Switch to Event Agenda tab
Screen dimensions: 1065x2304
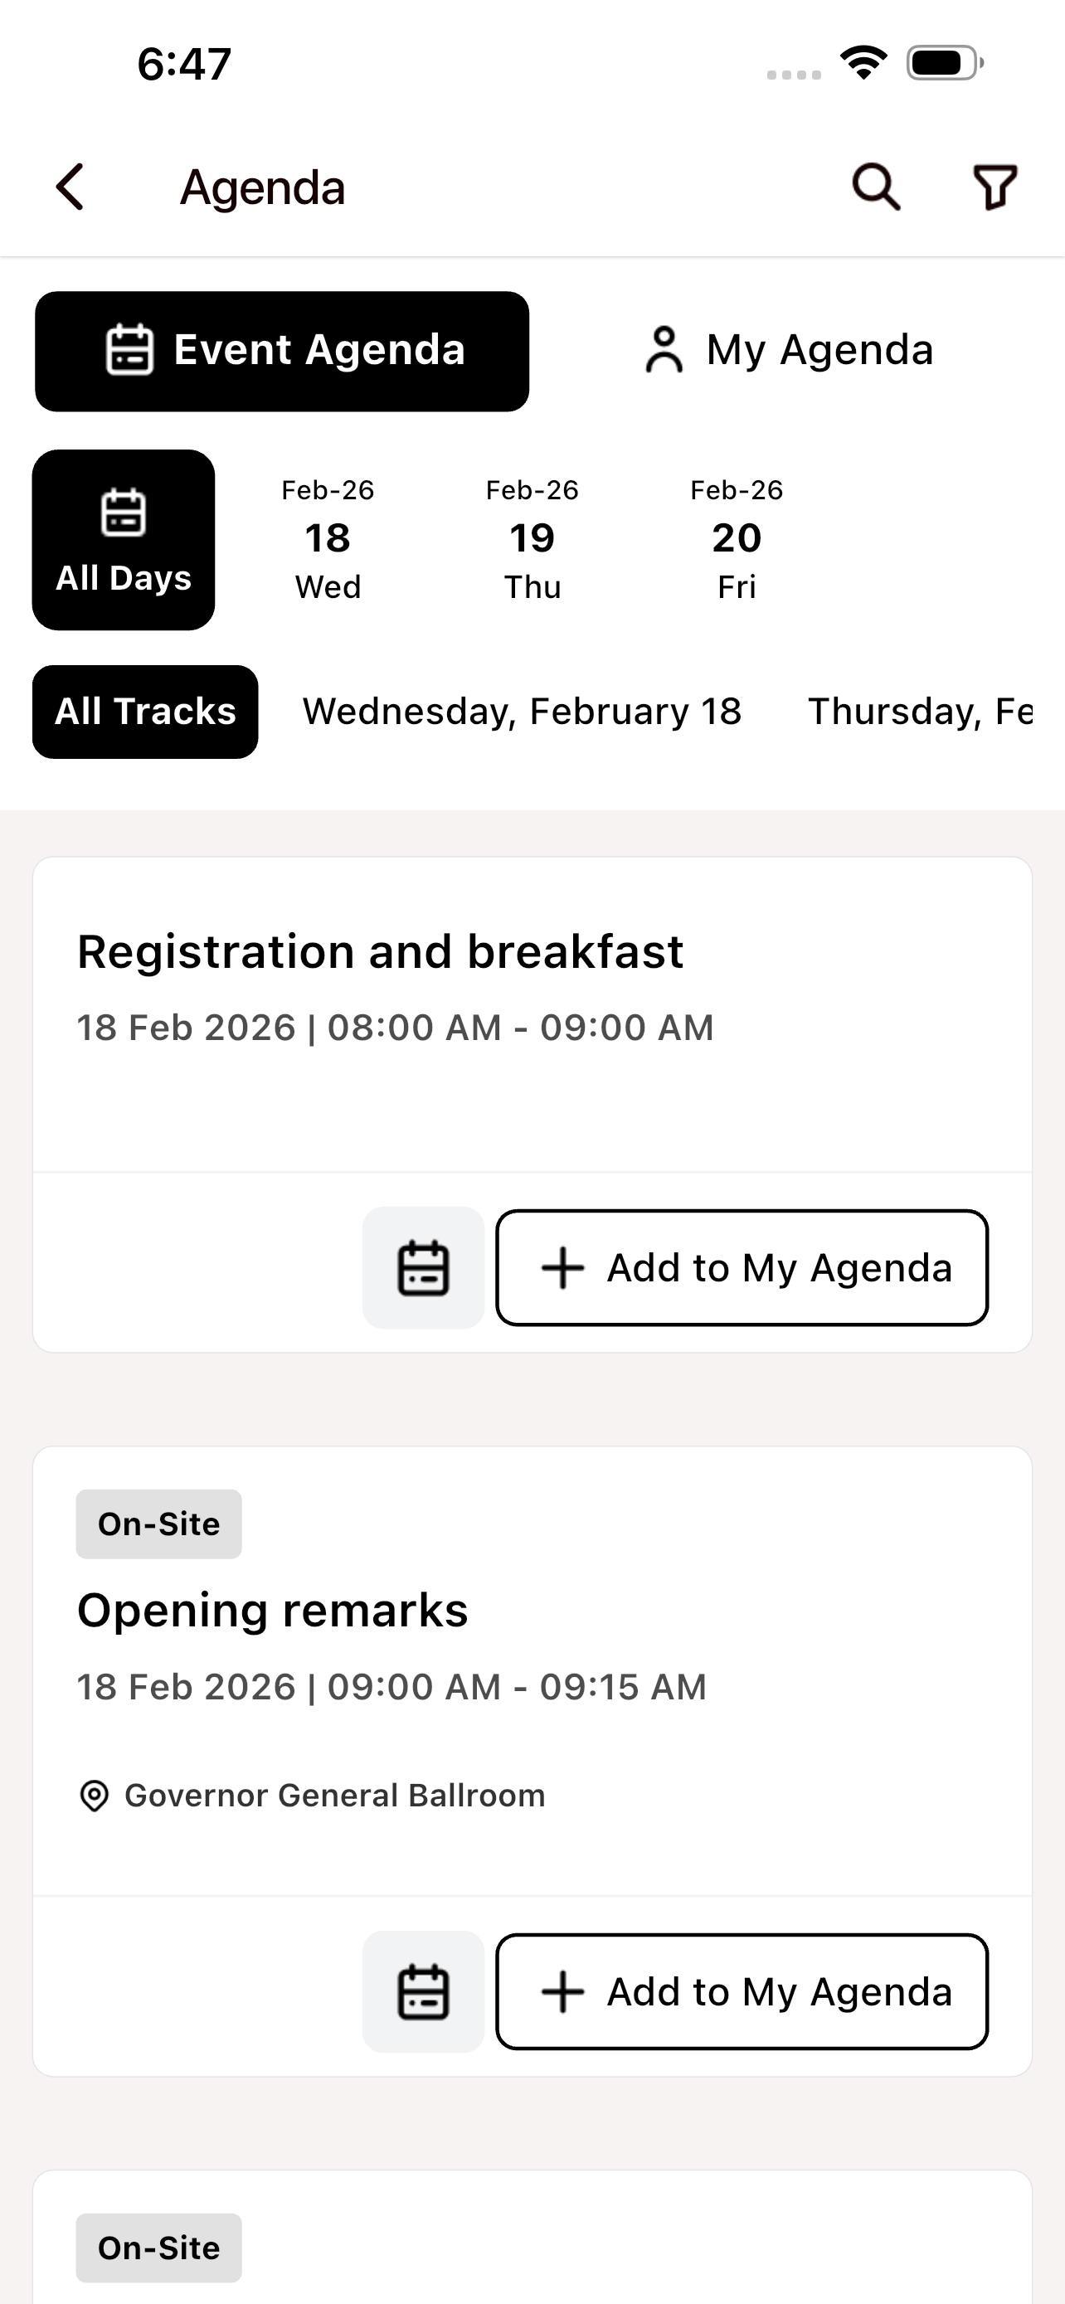click(x=282, y=351)
